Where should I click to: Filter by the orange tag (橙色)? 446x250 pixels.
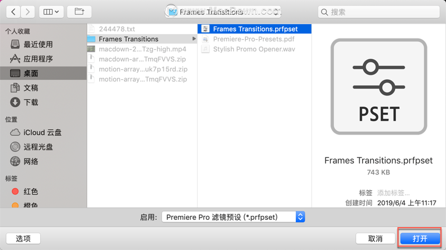43,205
